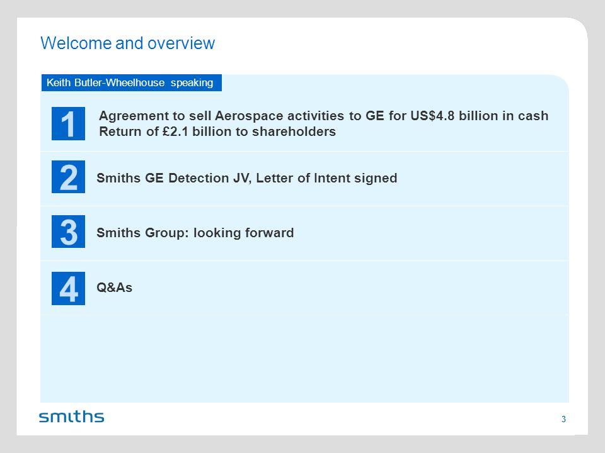This screenshot has height=453, width=605.
Task: Click Letter of Intent signed text
Action: [327, 178]
